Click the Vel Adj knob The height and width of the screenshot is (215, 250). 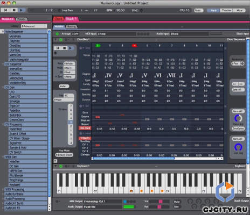(x=238, y=147)
